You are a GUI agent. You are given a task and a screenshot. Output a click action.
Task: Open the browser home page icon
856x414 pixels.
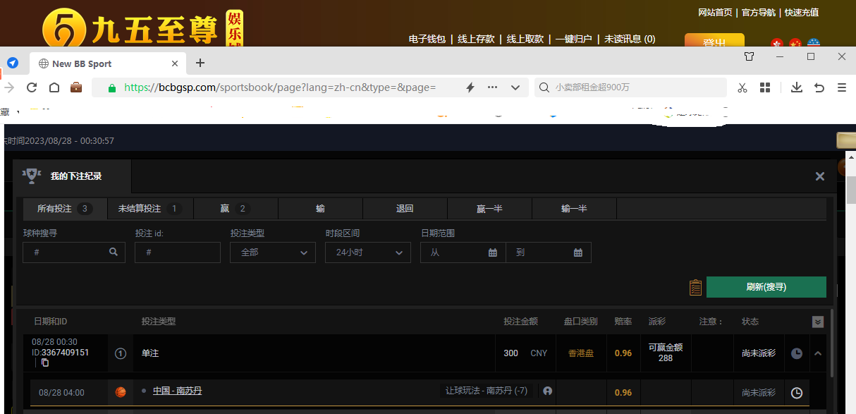click(54, 87)
